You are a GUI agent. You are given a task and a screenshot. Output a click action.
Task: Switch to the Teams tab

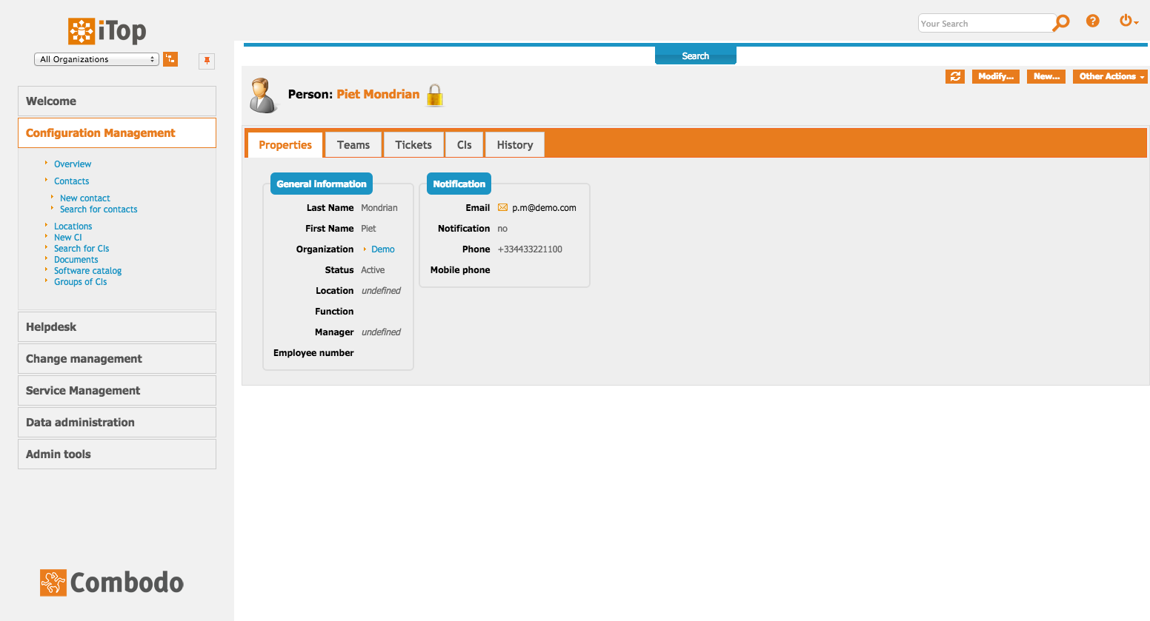click(353, 145)
